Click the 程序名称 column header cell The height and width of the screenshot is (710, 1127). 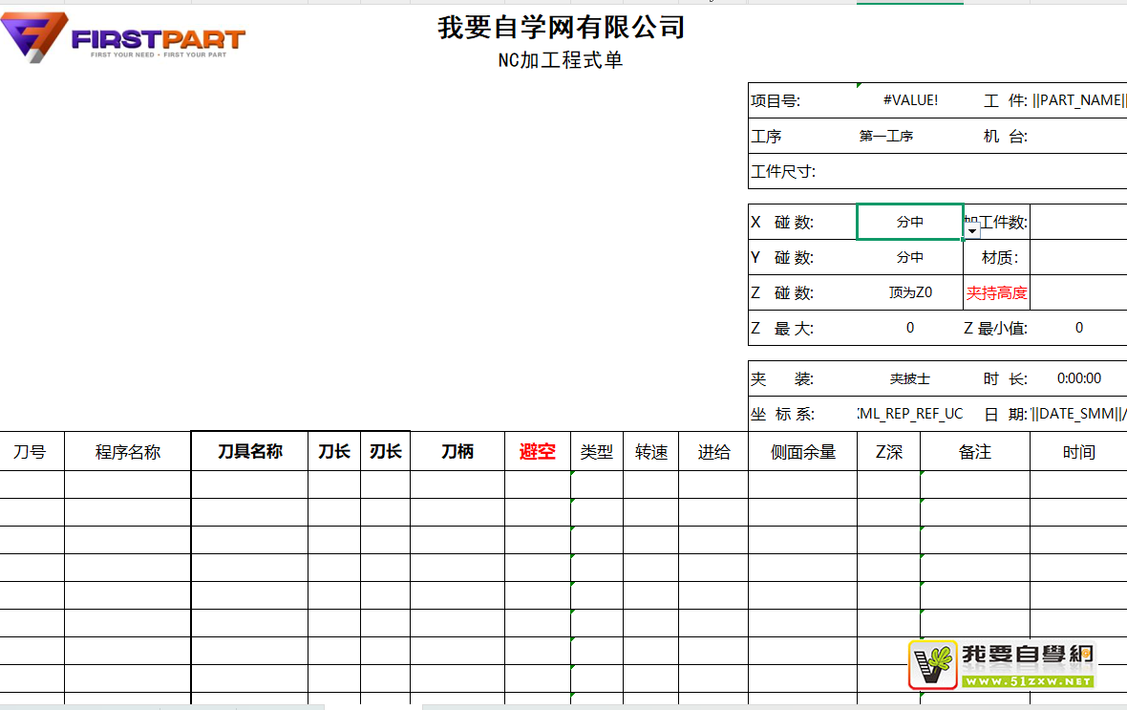point(127,452)
